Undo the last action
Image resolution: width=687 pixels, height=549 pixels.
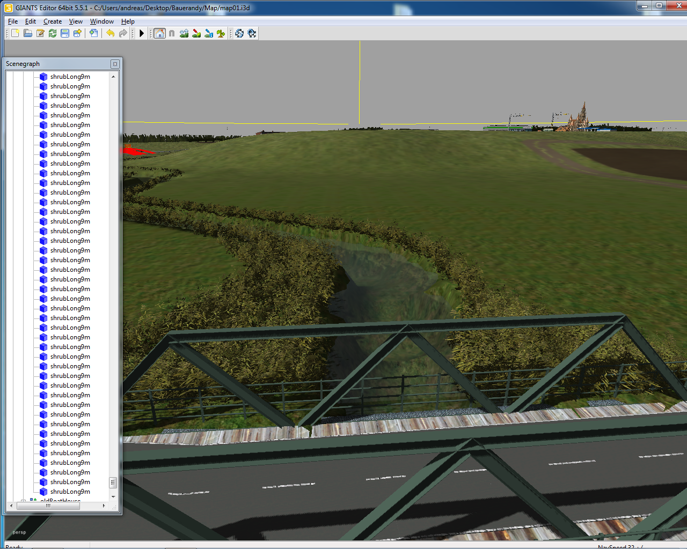coord(111,33)
